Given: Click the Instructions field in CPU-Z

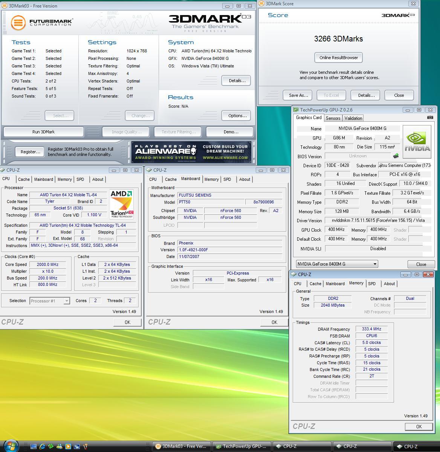Looking at the screenshot, I should pos(83,245).
